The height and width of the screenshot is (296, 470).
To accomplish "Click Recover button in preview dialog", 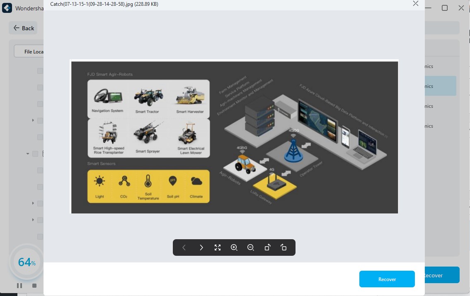I will coord(387,279).
